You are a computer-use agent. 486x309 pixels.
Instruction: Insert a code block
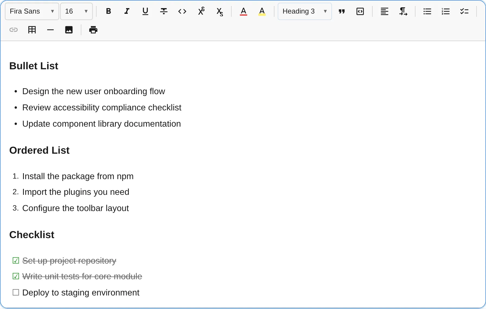pos(360,11)
